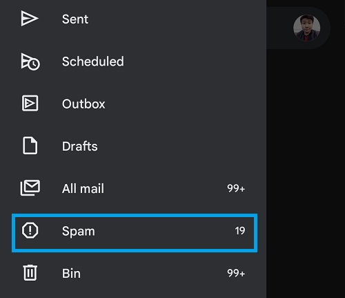The image size is (345, 298).
Task: Click the 19 unread count beside Spam
Action: click(240, 231)
